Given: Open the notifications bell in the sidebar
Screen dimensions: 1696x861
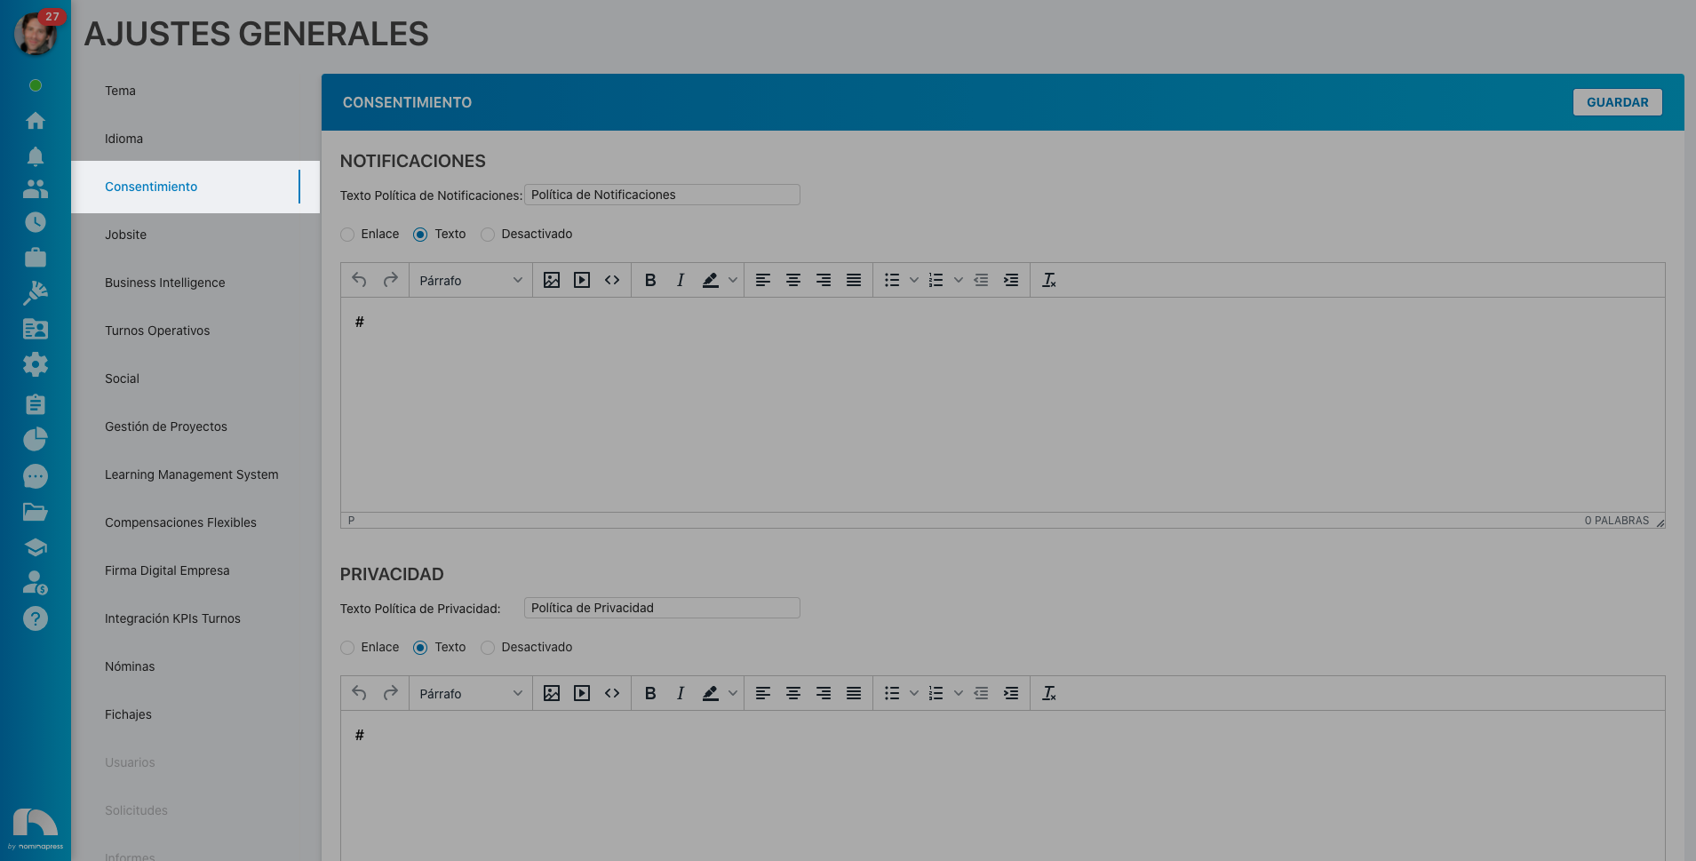Looking at the screenshot, I should coord(36,156).
